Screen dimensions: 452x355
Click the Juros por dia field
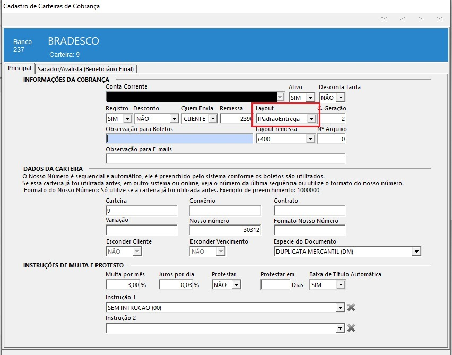click(x=176, y=285)
